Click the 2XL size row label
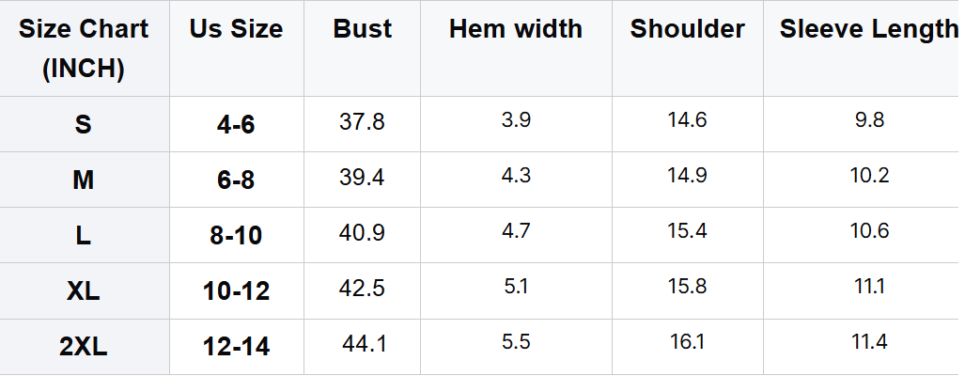965x376 pixels. tap(84, 347)
